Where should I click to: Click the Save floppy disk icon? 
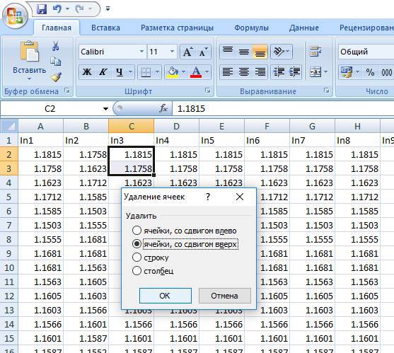click(x=42, y=9)
